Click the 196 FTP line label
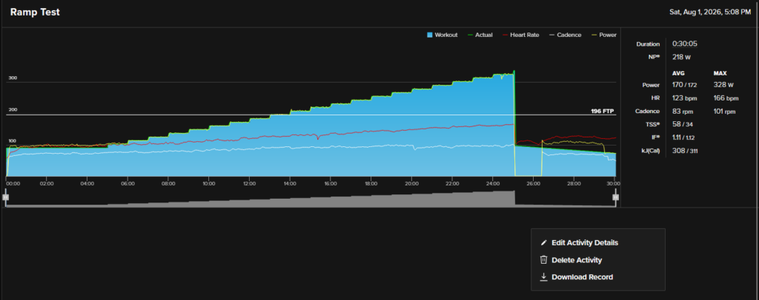The width and height of the screenshot is (759, 300). [x=602, y=111]
